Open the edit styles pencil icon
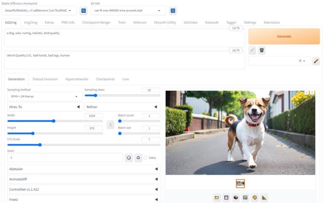 pos(316,61)
